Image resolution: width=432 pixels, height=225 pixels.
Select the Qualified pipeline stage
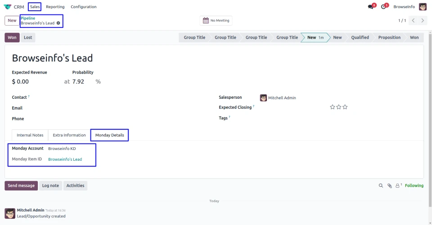[x=360, y=38]
